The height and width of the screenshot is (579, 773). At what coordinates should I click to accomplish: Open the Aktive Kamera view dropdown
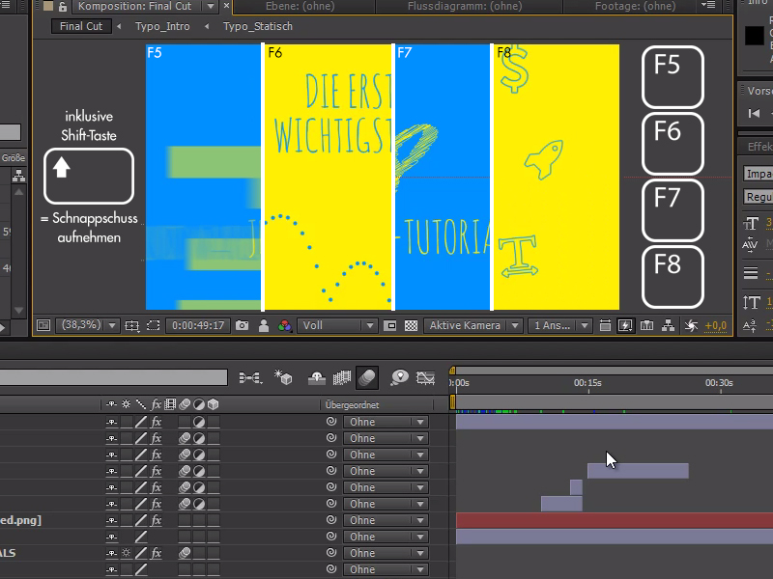[473, 325]
